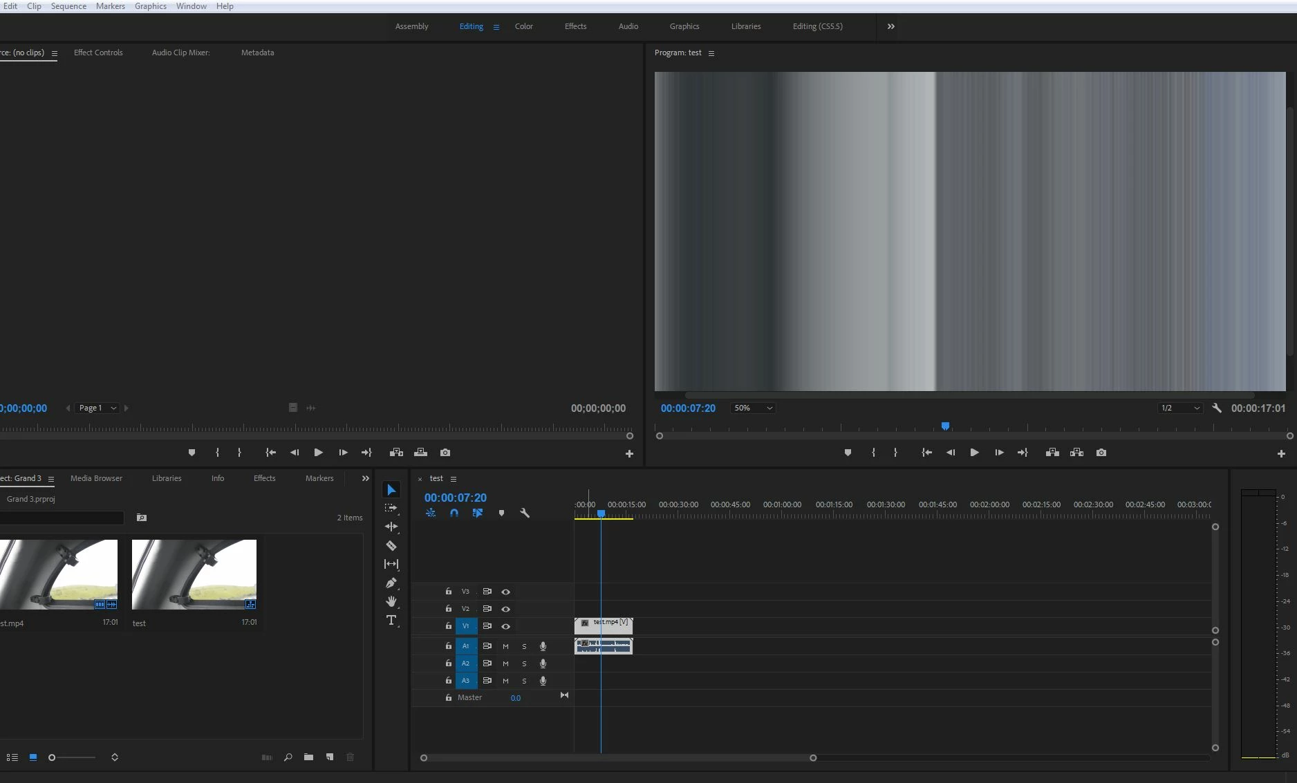Open the Sequence menu

[68, 6]
